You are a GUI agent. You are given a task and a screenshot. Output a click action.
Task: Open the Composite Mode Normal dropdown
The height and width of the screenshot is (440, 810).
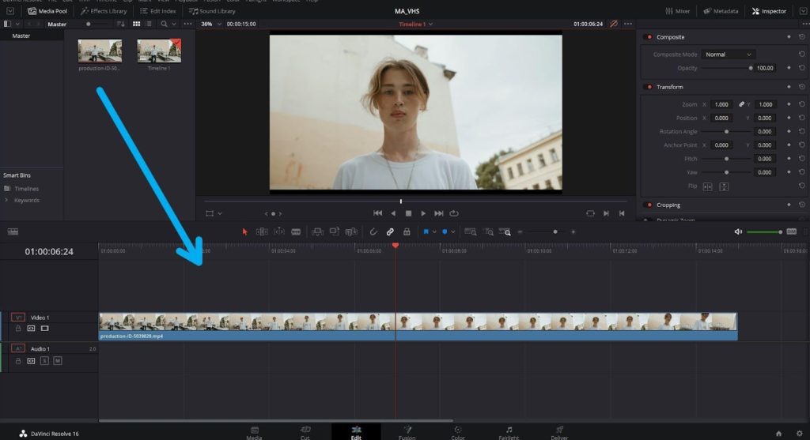729,55
